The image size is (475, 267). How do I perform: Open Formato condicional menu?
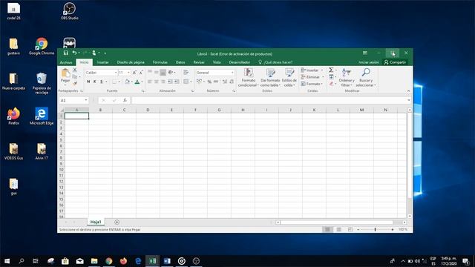click(249, 77)
